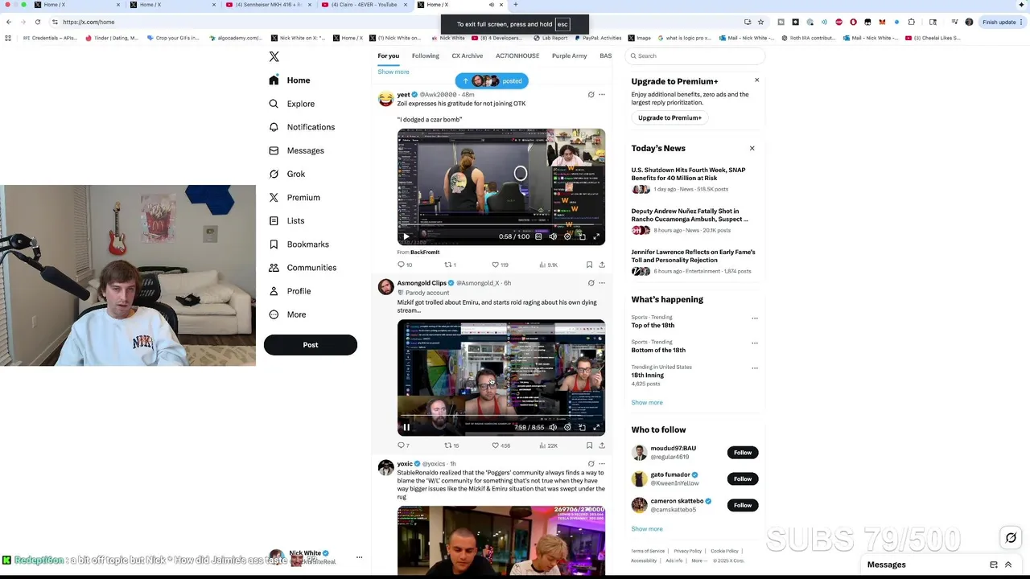Open the BackFromIt source link
This screenshot has width=1030, height=579.
pos(425,253)
